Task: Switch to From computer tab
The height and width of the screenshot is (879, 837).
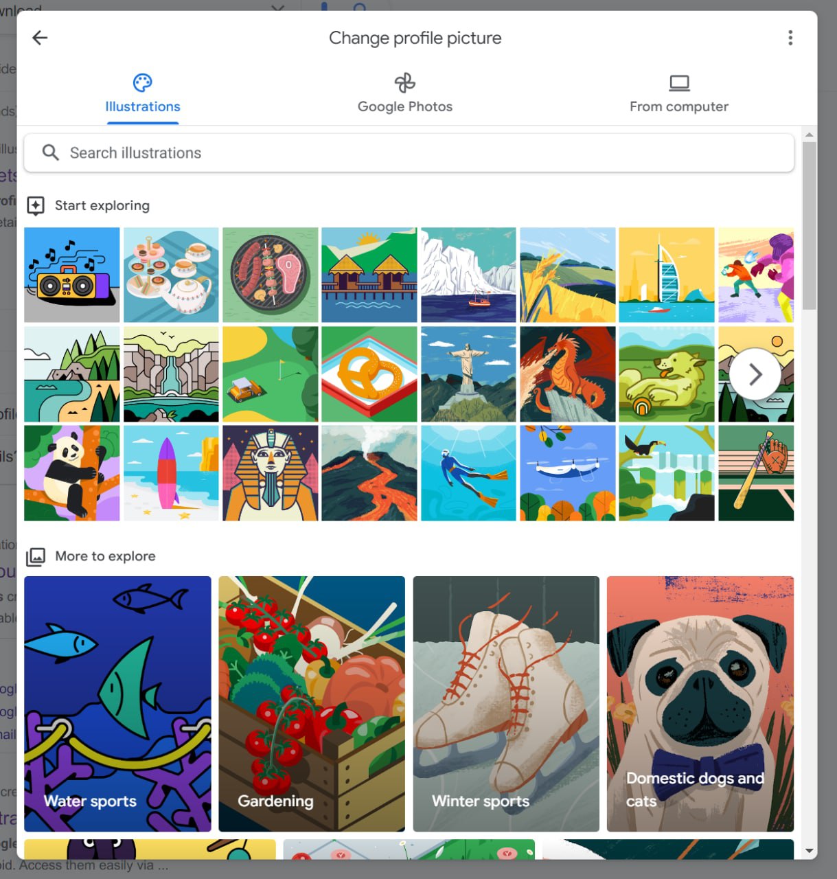Action: pyautogui.click(x=679, y=95)
